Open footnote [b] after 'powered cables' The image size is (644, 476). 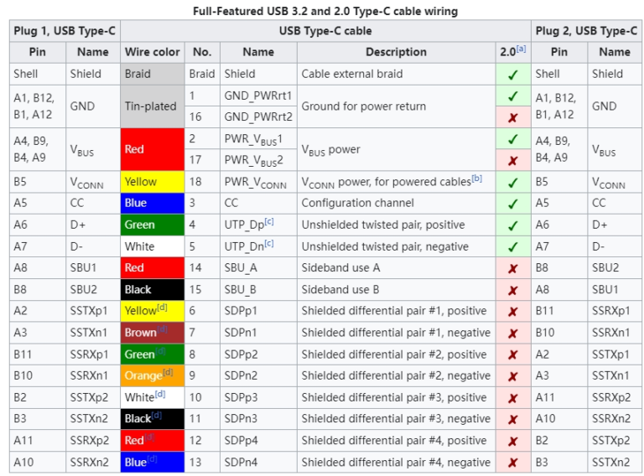[x=476, y=179]
